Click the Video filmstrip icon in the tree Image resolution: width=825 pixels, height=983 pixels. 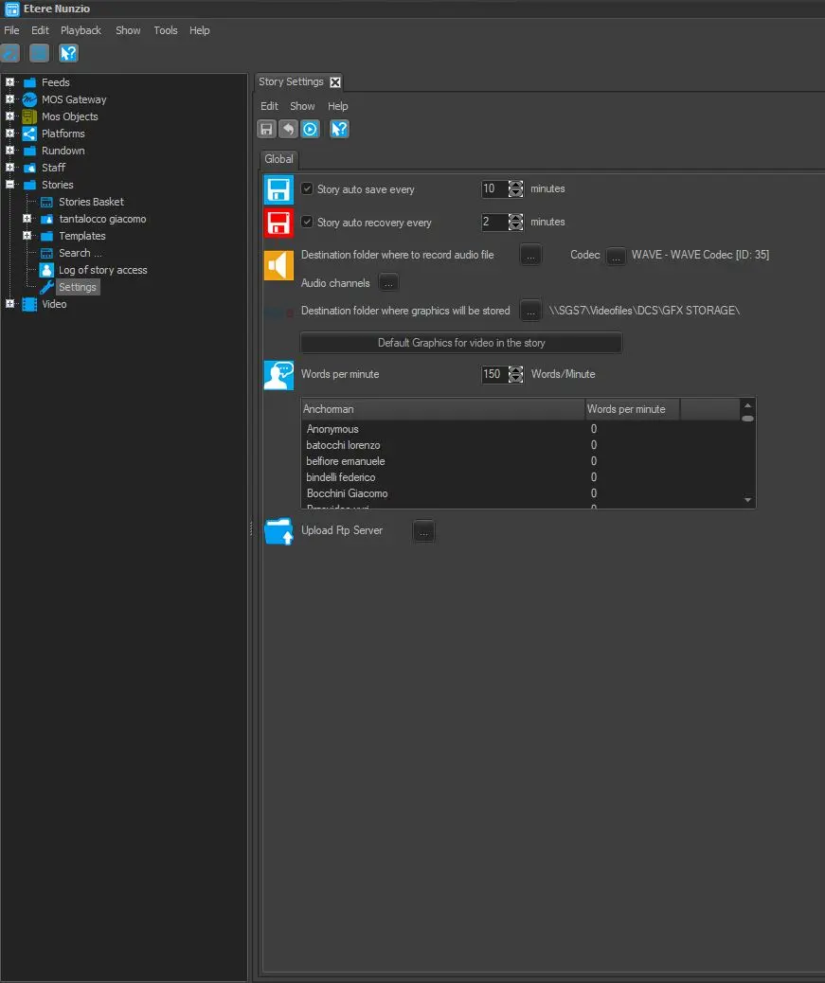(29, 304)
